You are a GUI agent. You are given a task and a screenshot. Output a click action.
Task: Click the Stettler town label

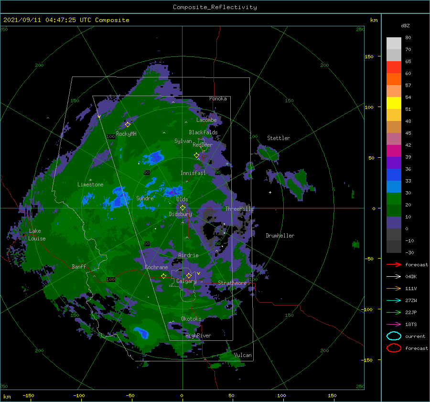pyautogui.click(x=279, y=138)
